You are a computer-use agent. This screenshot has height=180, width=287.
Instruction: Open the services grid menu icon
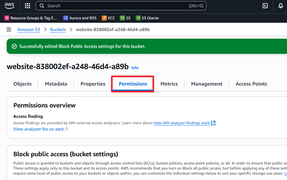28,6
